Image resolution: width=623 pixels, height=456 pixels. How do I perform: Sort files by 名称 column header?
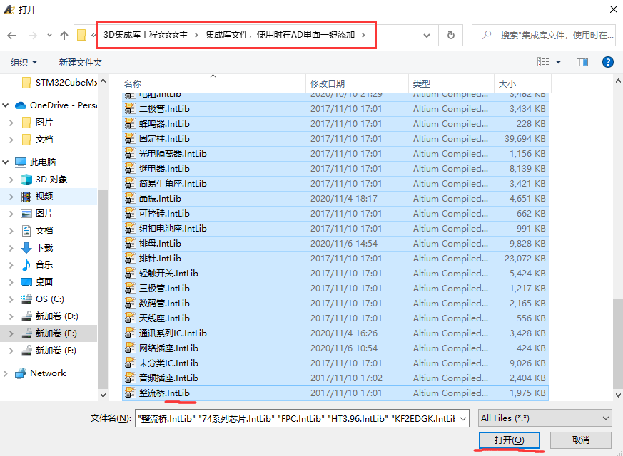214,83
